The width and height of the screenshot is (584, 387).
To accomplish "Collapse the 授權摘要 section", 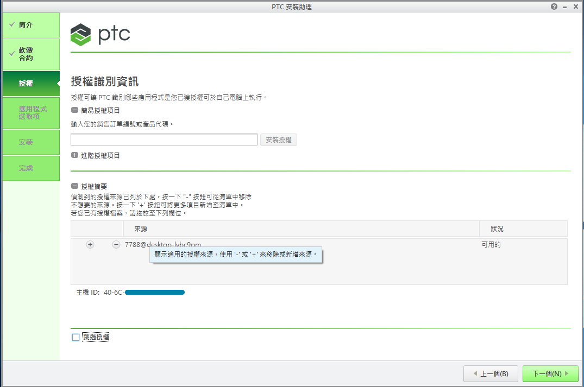I will [x=74, y=186].
